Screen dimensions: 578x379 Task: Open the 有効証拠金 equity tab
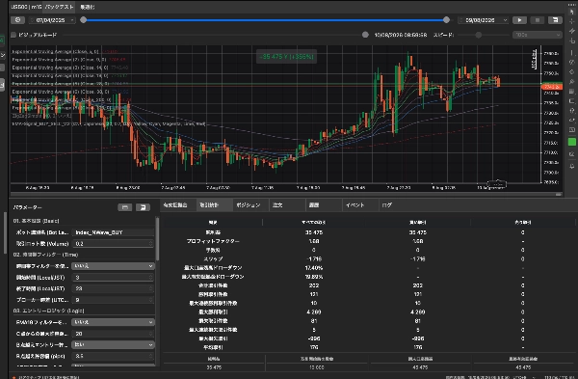[x=175, y=204]
